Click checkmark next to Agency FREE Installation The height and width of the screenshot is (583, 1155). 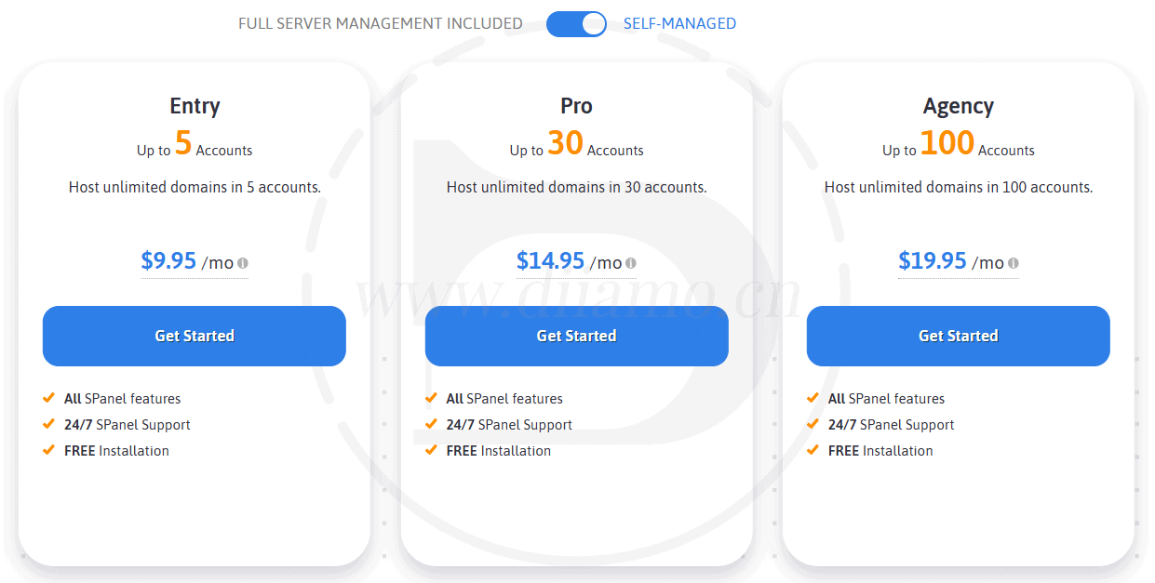pyautogui.click(x=813, y=450)
